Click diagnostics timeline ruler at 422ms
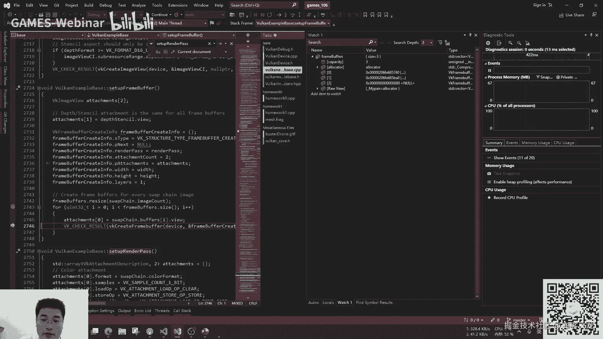603x339 pixels. coord(532,55)
